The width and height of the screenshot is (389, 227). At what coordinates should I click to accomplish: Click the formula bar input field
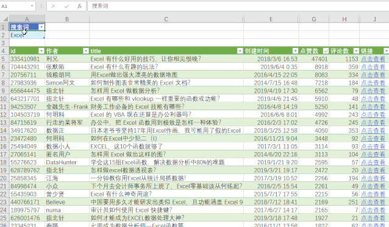238,6
